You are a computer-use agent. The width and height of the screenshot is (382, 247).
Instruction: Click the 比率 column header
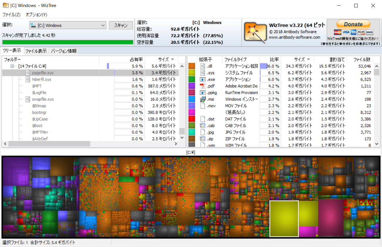pos(270,59)
